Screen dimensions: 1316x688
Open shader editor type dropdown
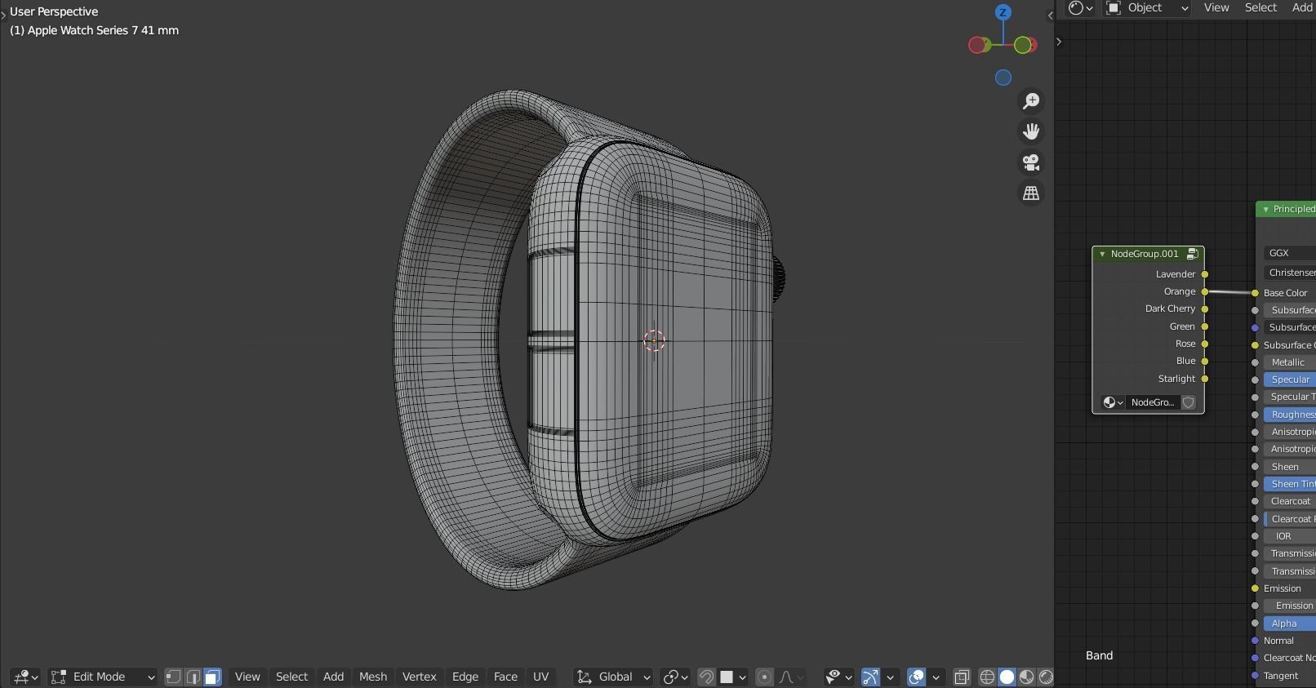click(x=1080, y=7)
